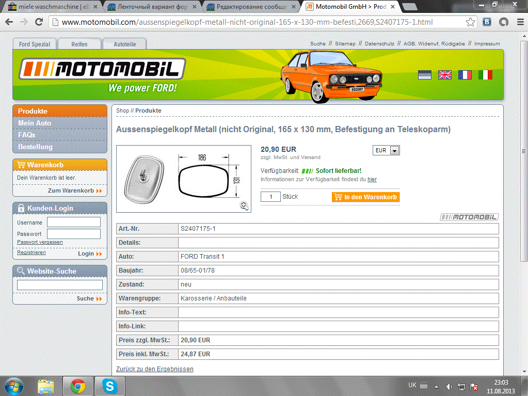Open FAQs in the sidebar menu
528x396 pixels.
pos(60,135)
